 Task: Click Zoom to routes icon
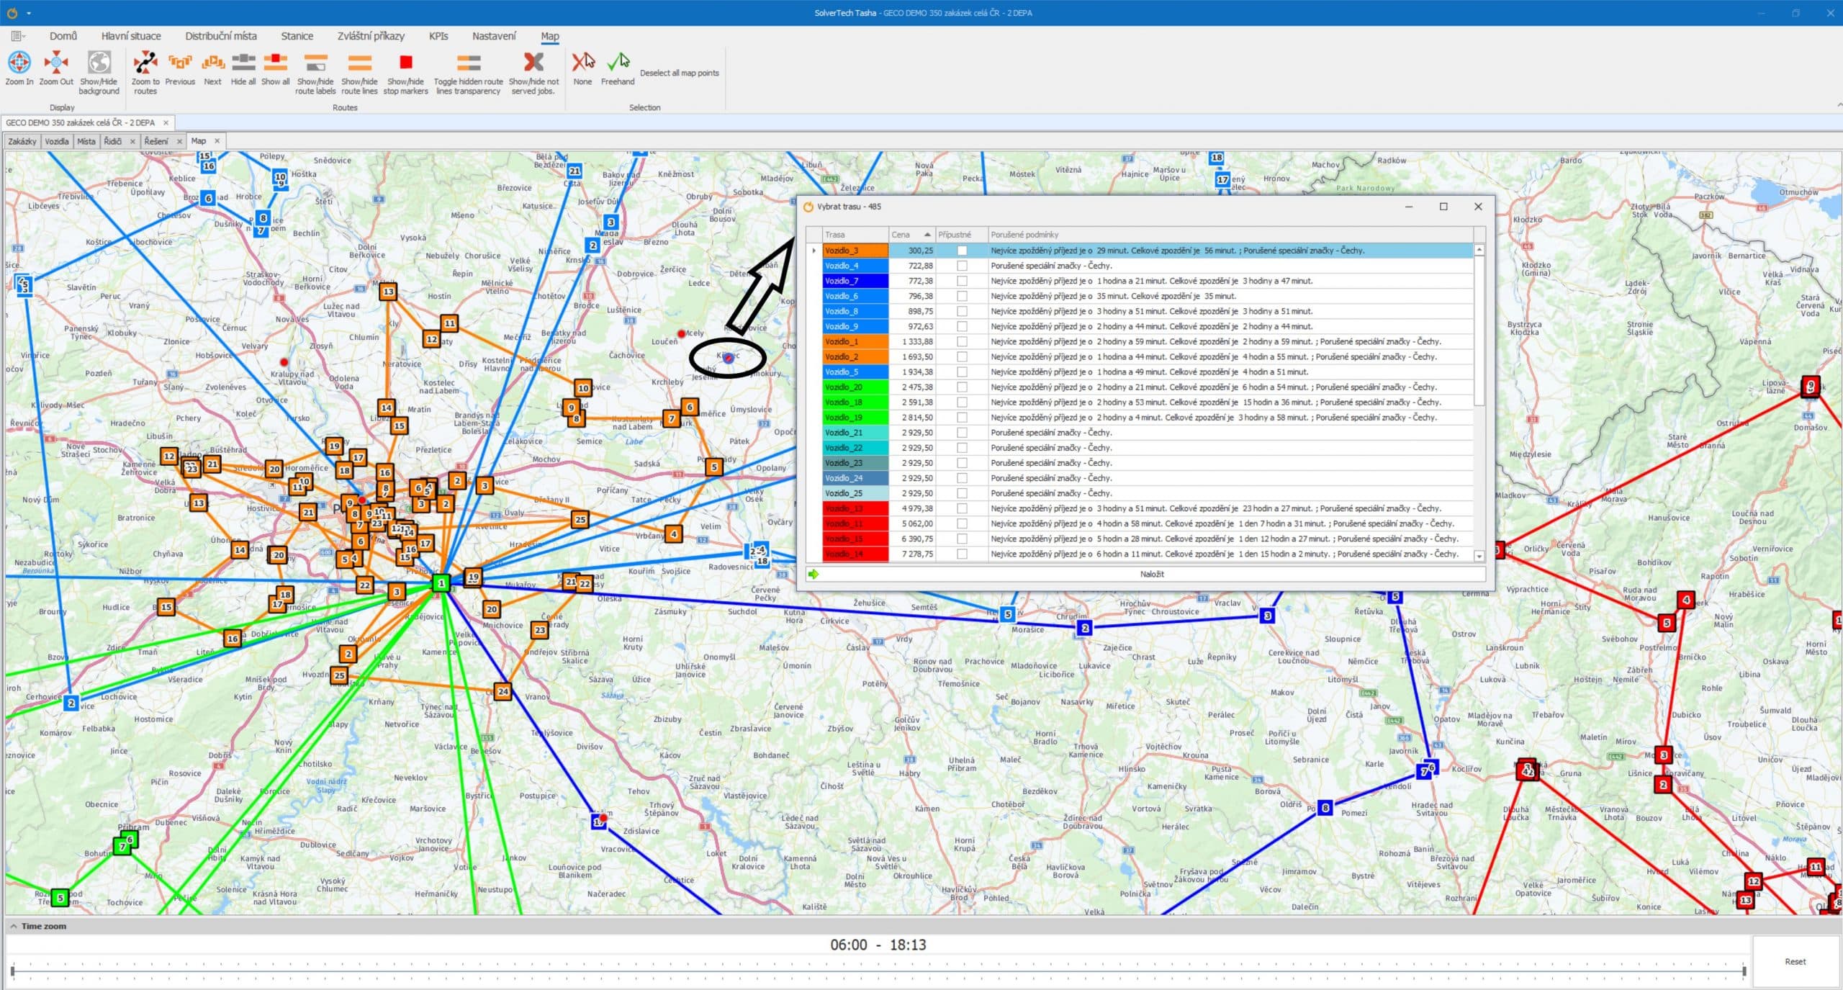(145, 63)
